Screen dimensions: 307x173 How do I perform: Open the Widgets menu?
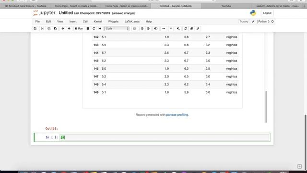point(113,22)
